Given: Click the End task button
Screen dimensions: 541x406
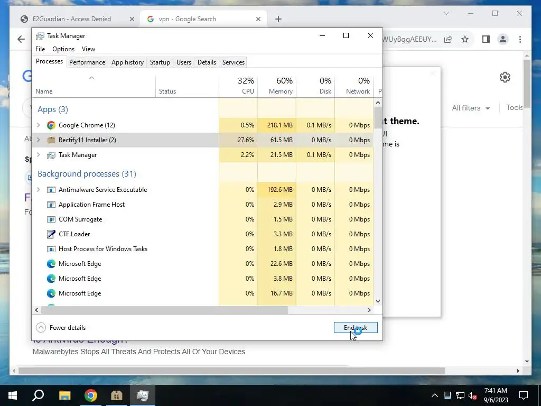Looking at the screenshot, I should pyautogui.click(x=356, y=328).
